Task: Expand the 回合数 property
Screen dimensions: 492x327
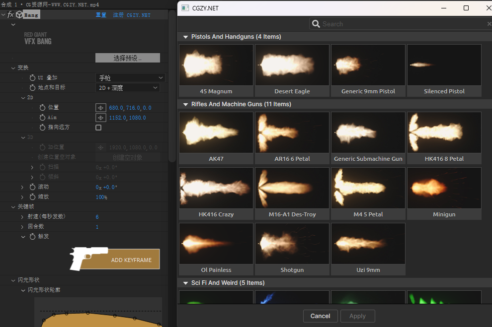Action: 22,226
